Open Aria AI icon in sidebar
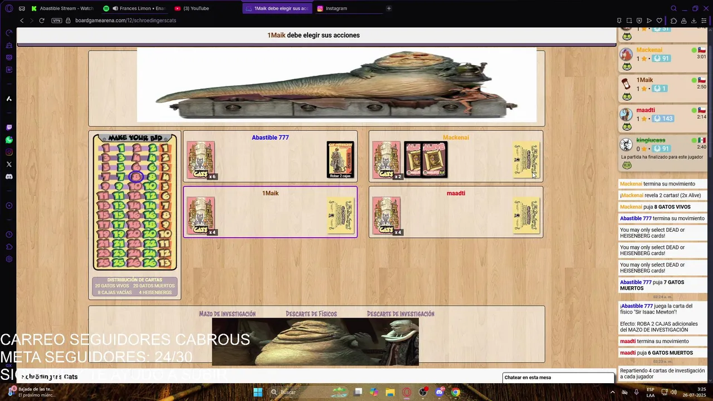 [x=9, y=99]
